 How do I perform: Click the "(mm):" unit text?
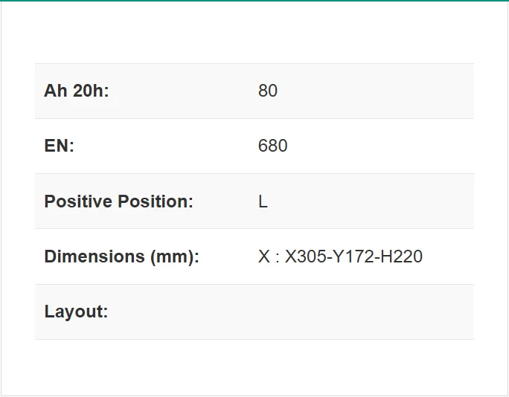coord(175,256)
